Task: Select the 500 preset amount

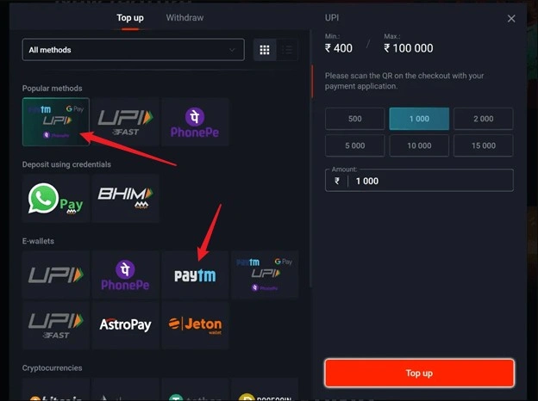Action: click(x=354, y=119)
